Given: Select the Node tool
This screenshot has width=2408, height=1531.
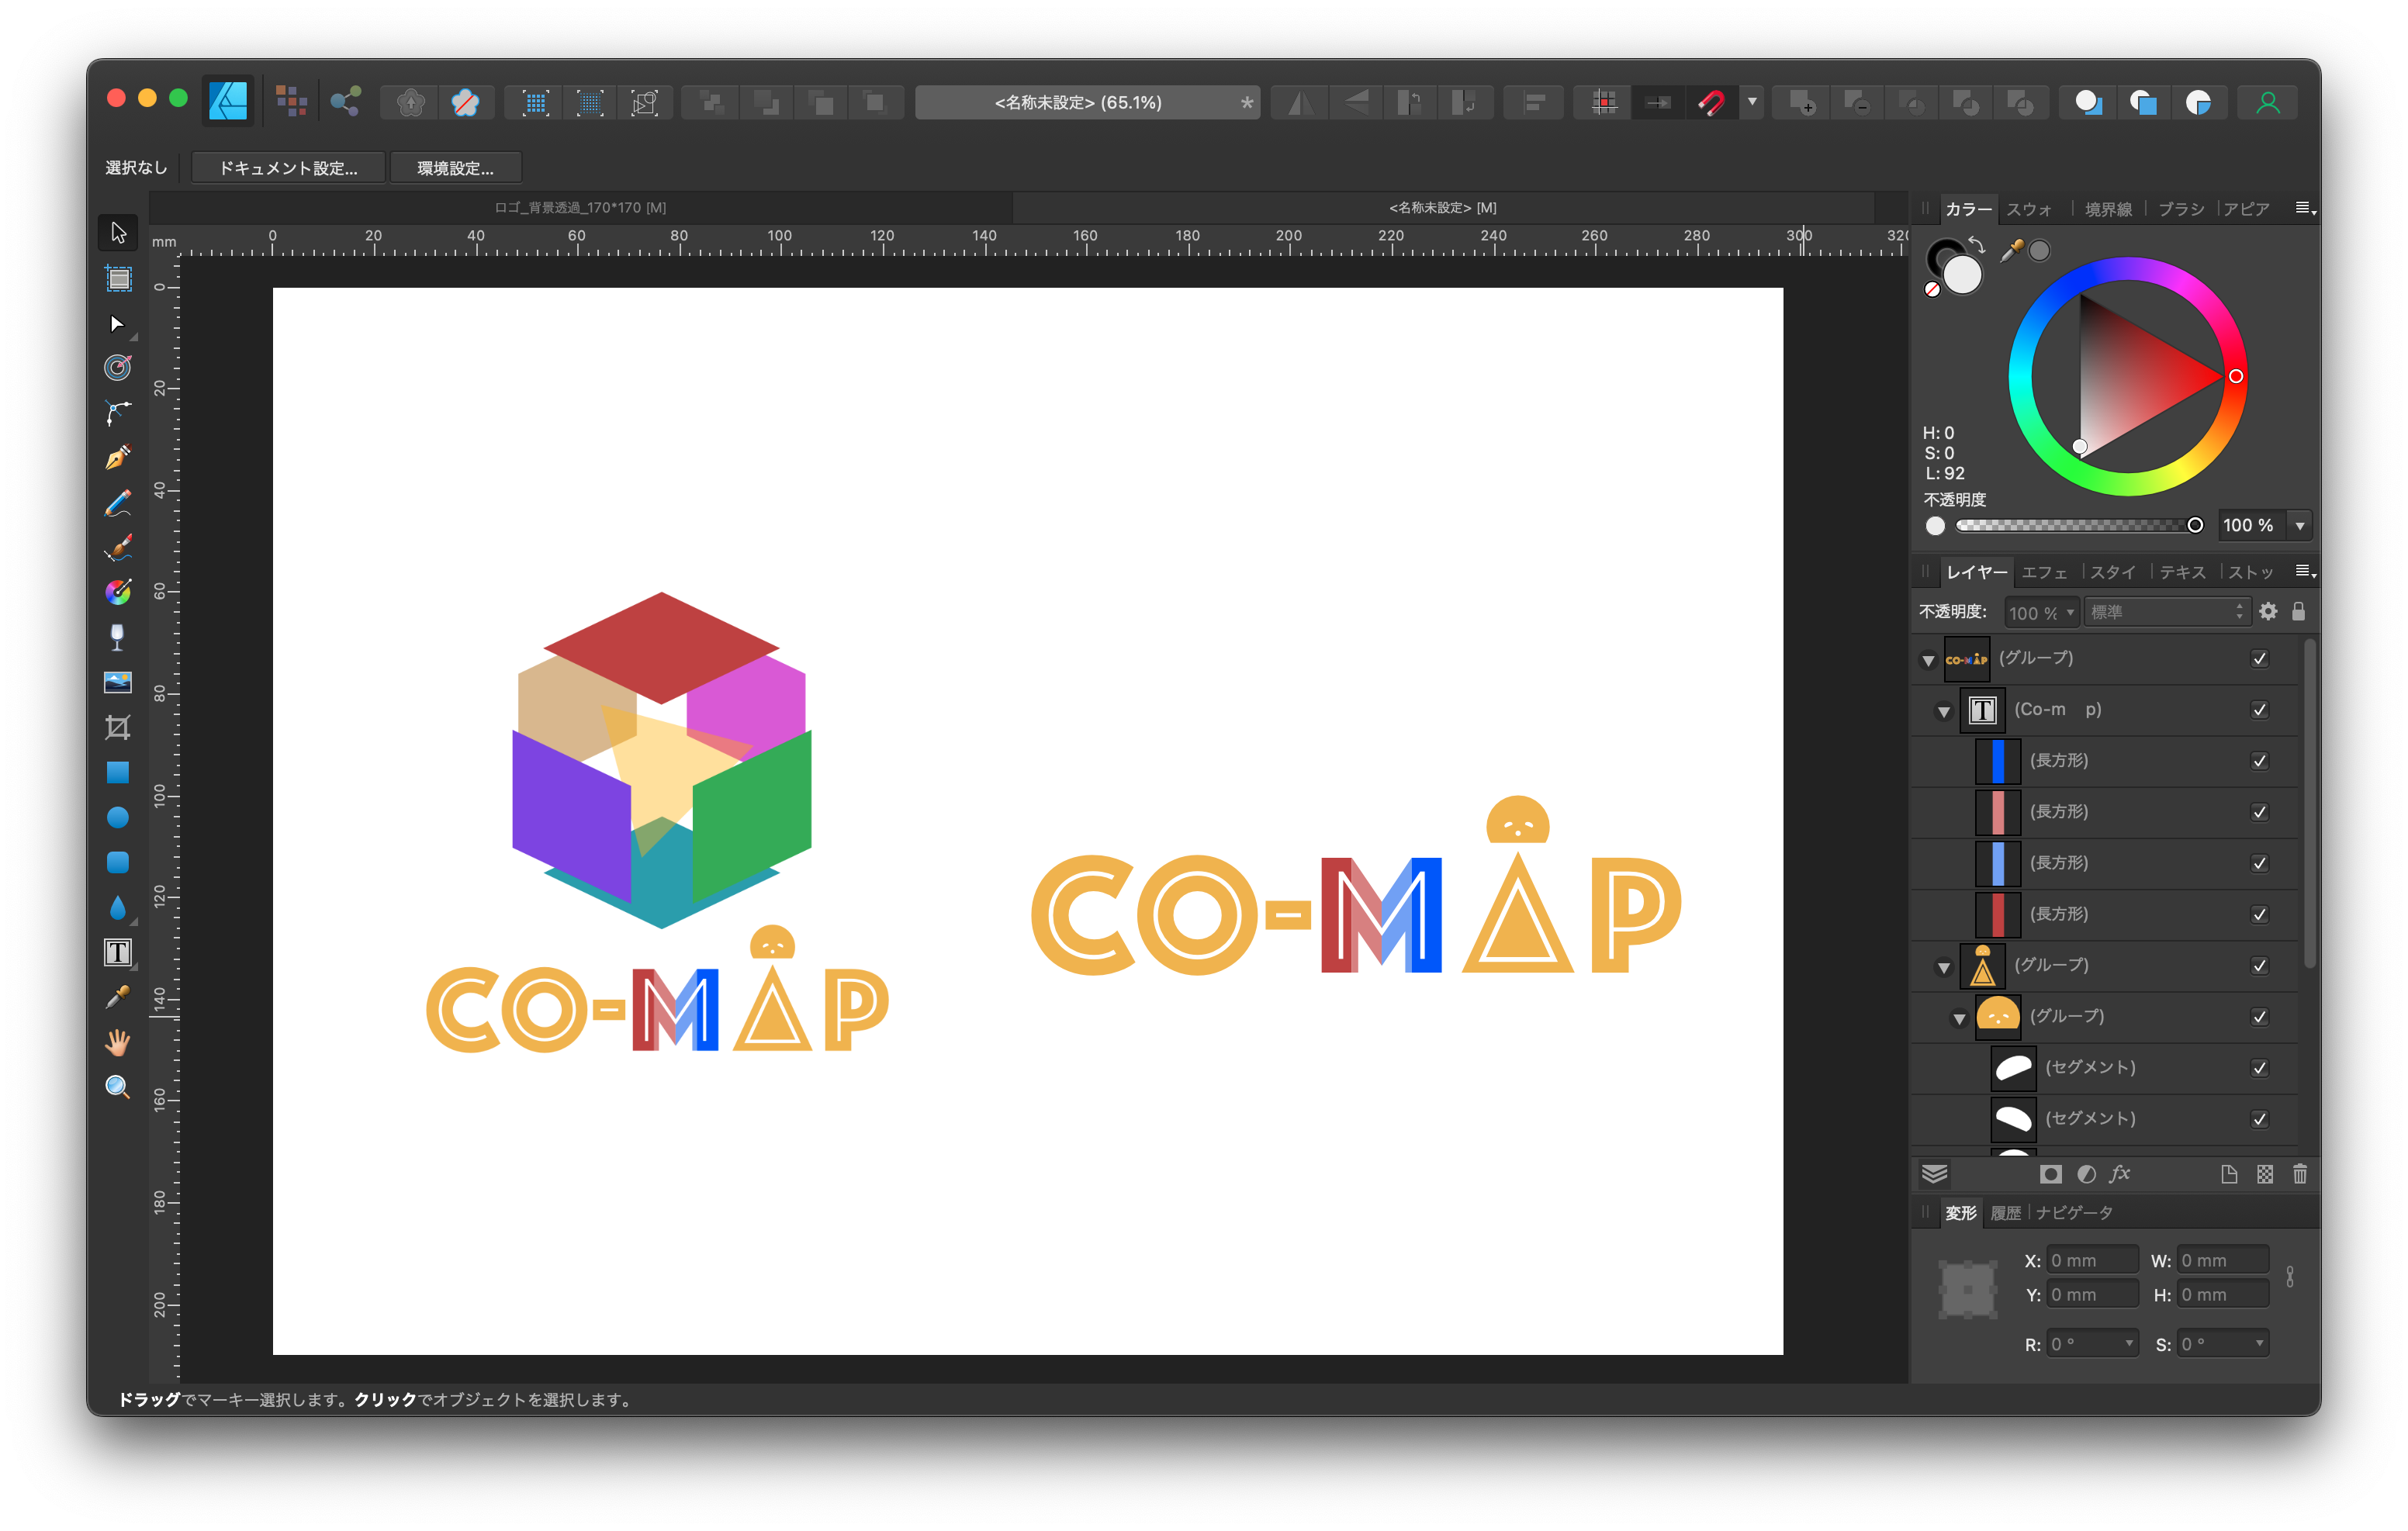Looking at the screenshot, I should 118,324.
